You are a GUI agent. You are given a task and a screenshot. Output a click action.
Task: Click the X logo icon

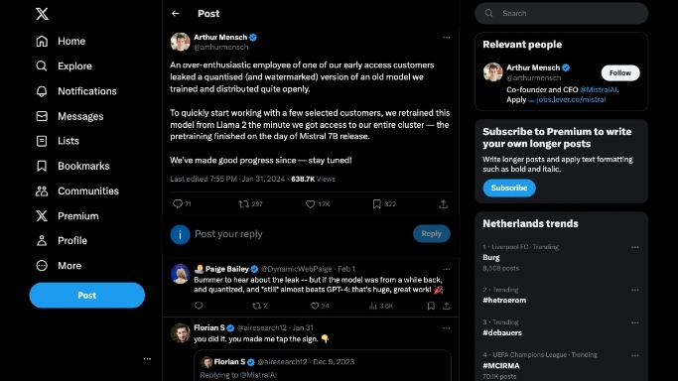coord(42,14)
